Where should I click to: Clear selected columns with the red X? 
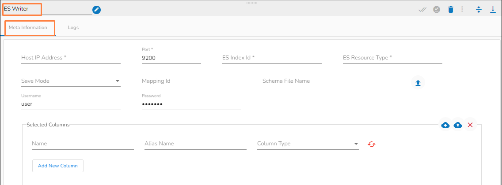[470, 125]
